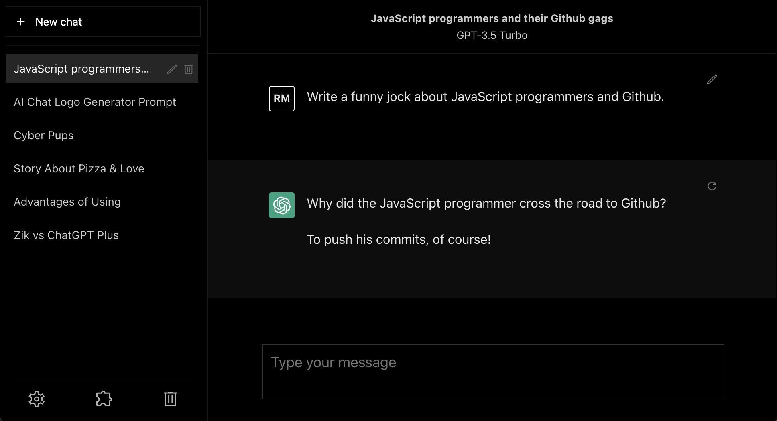Focus the Type your message input box
The height and width of the screenshot is (421, 777).
click(x=493, y=372)
